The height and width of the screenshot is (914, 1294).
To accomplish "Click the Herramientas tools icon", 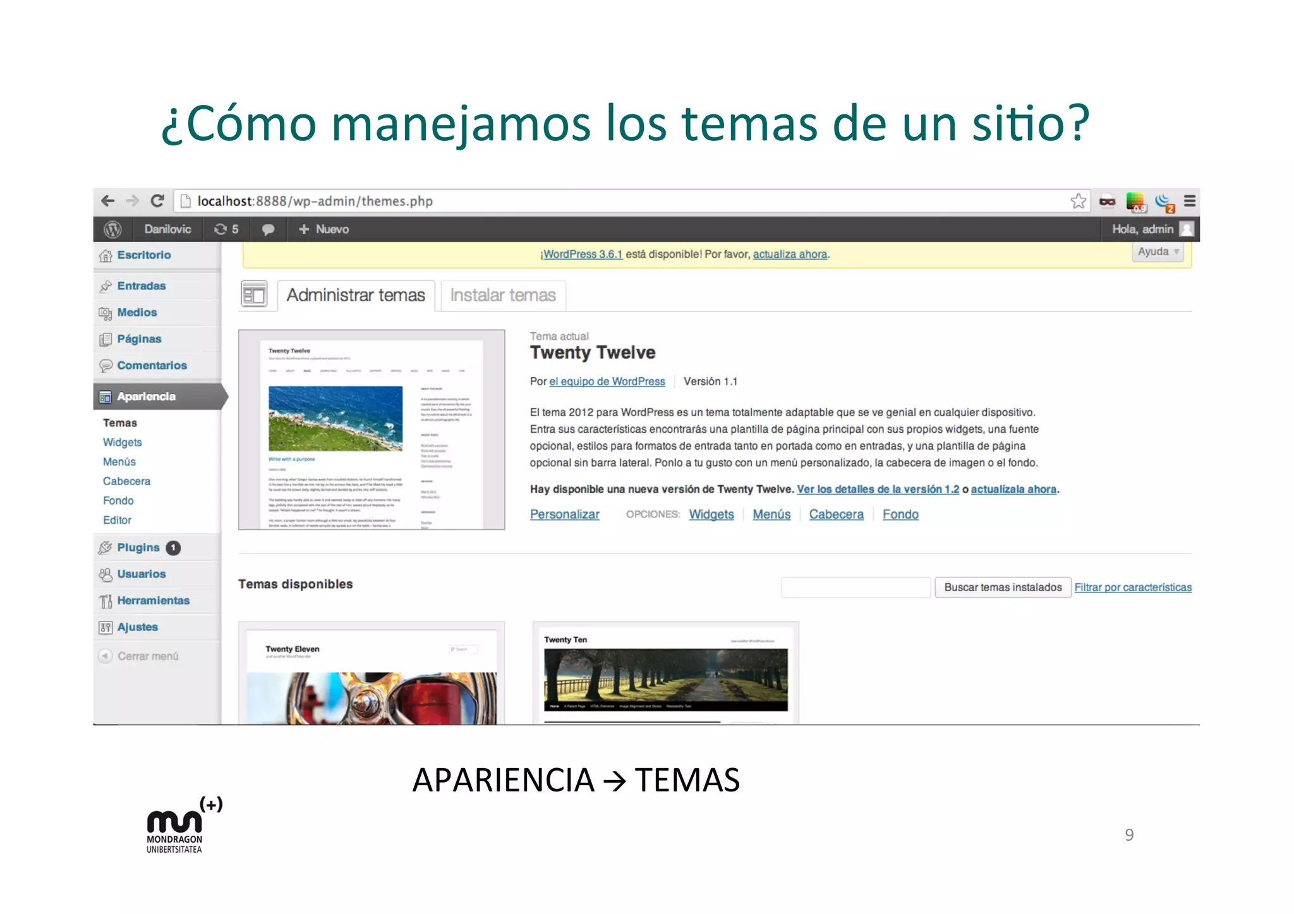I will pyautogui.click(x=106, y=601).
